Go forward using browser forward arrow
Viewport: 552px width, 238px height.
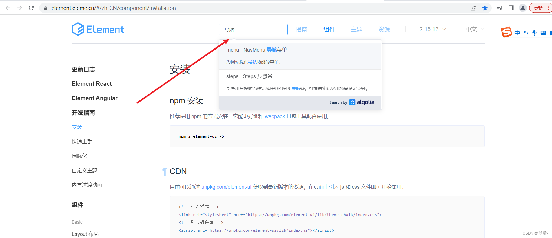20,8
